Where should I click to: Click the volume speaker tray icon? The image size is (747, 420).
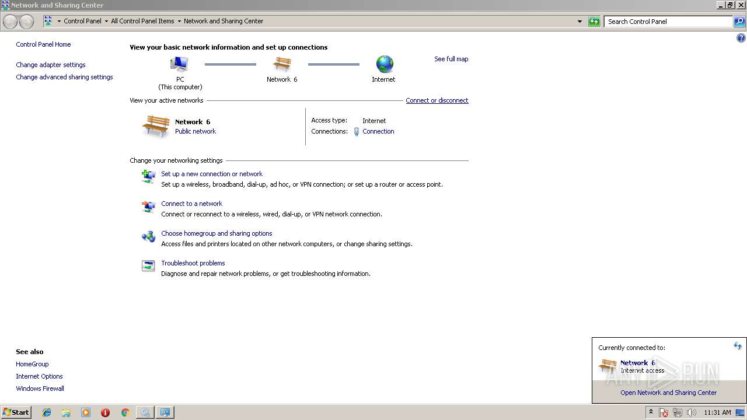pos(692,412)
